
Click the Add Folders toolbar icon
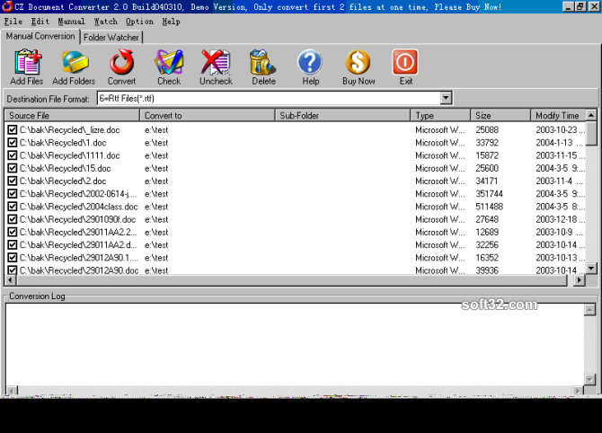pos(75,62)
